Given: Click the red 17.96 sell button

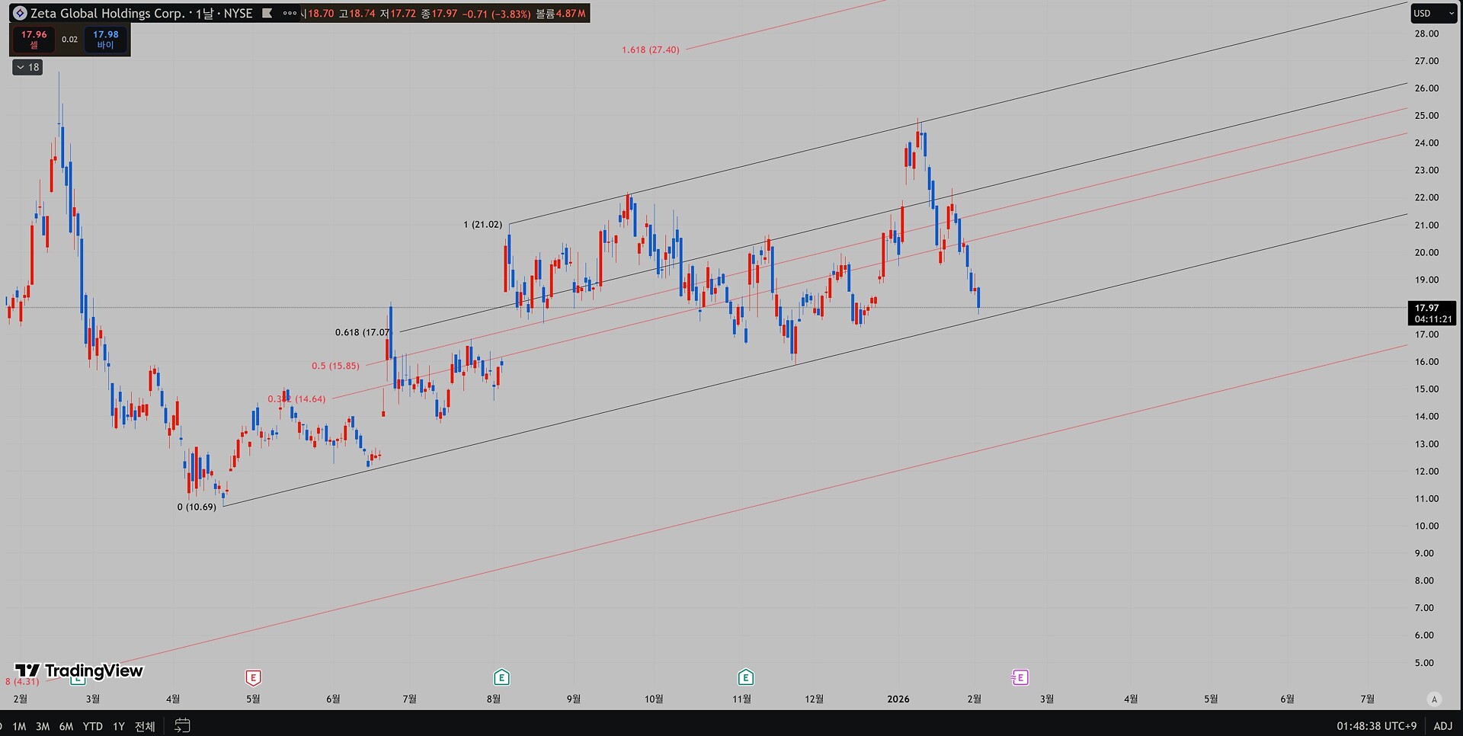Looking at the screenshot, I should coord(34,40).
